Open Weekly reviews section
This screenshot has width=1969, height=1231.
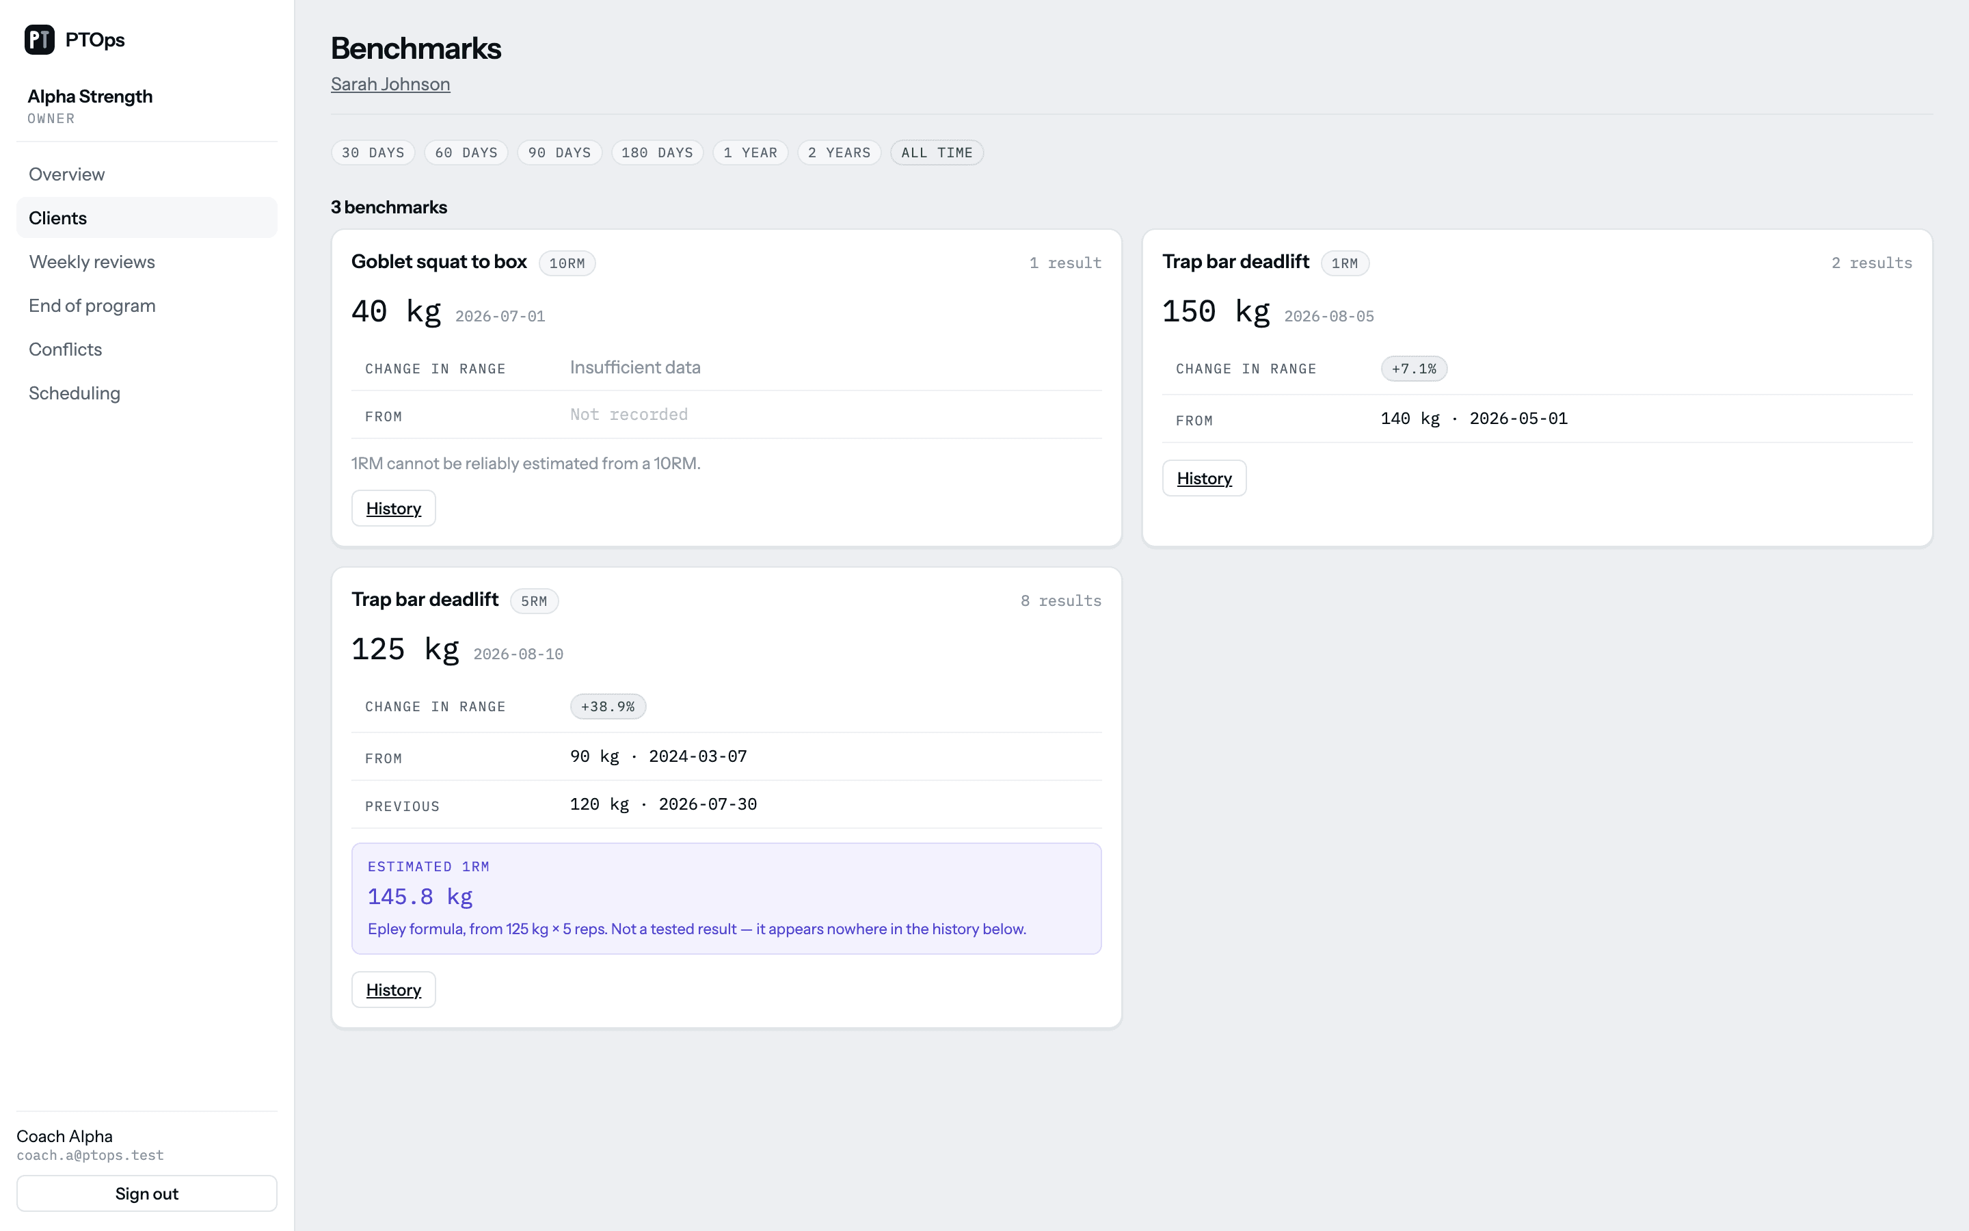tap(146, 261)
